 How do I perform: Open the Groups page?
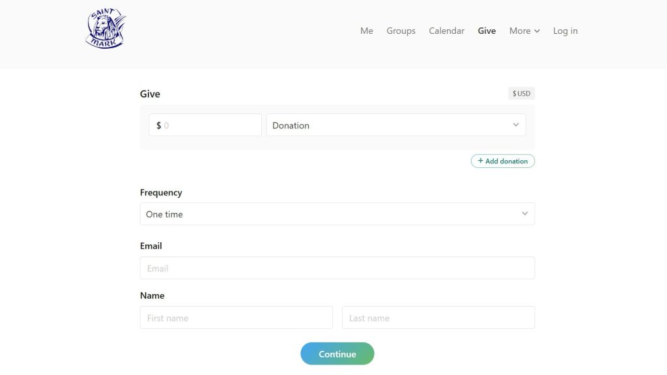(x=401, y=31)
